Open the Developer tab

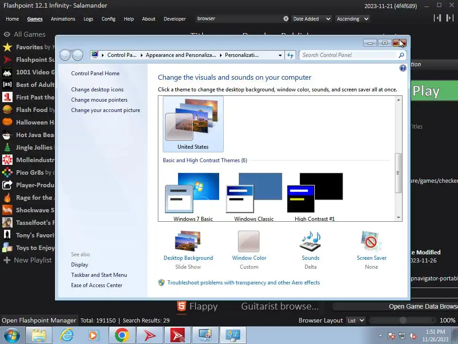[175, 19]
